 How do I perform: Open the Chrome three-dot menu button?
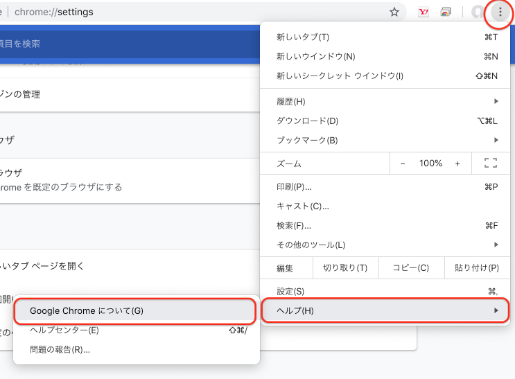500,12
